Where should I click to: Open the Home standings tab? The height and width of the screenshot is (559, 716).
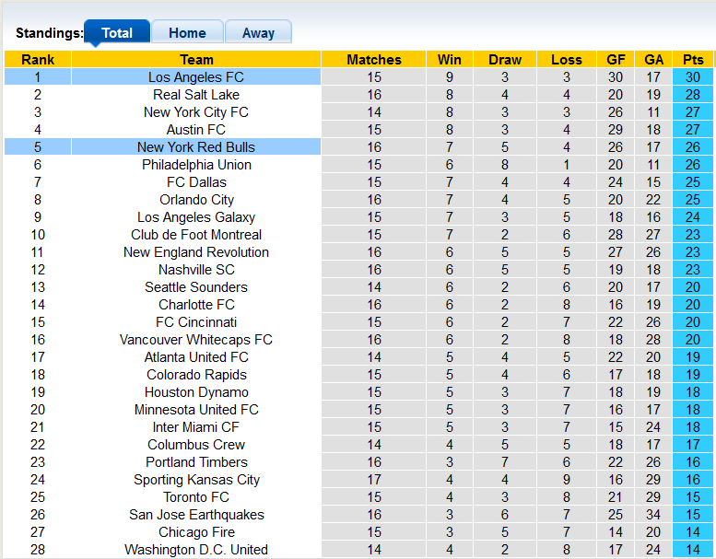coord(187,32)
